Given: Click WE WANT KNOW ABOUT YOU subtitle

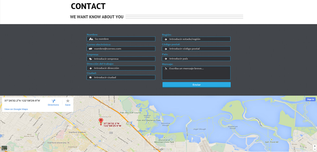Looking at the screenshot, I should point(97,17).
